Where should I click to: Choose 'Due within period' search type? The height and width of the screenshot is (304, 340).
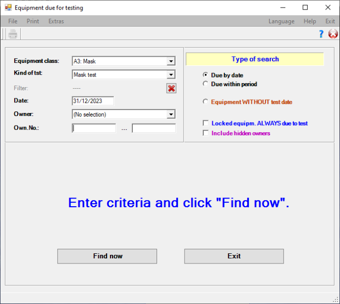205,84
